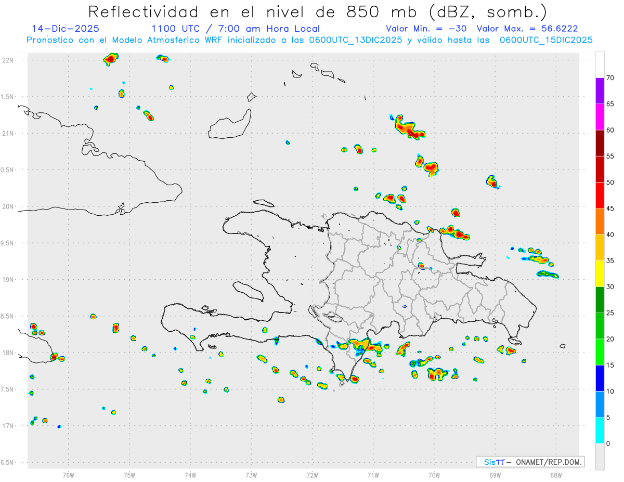Click the legend value '0'
Screen dimensions: 624x482
point(608,444)
